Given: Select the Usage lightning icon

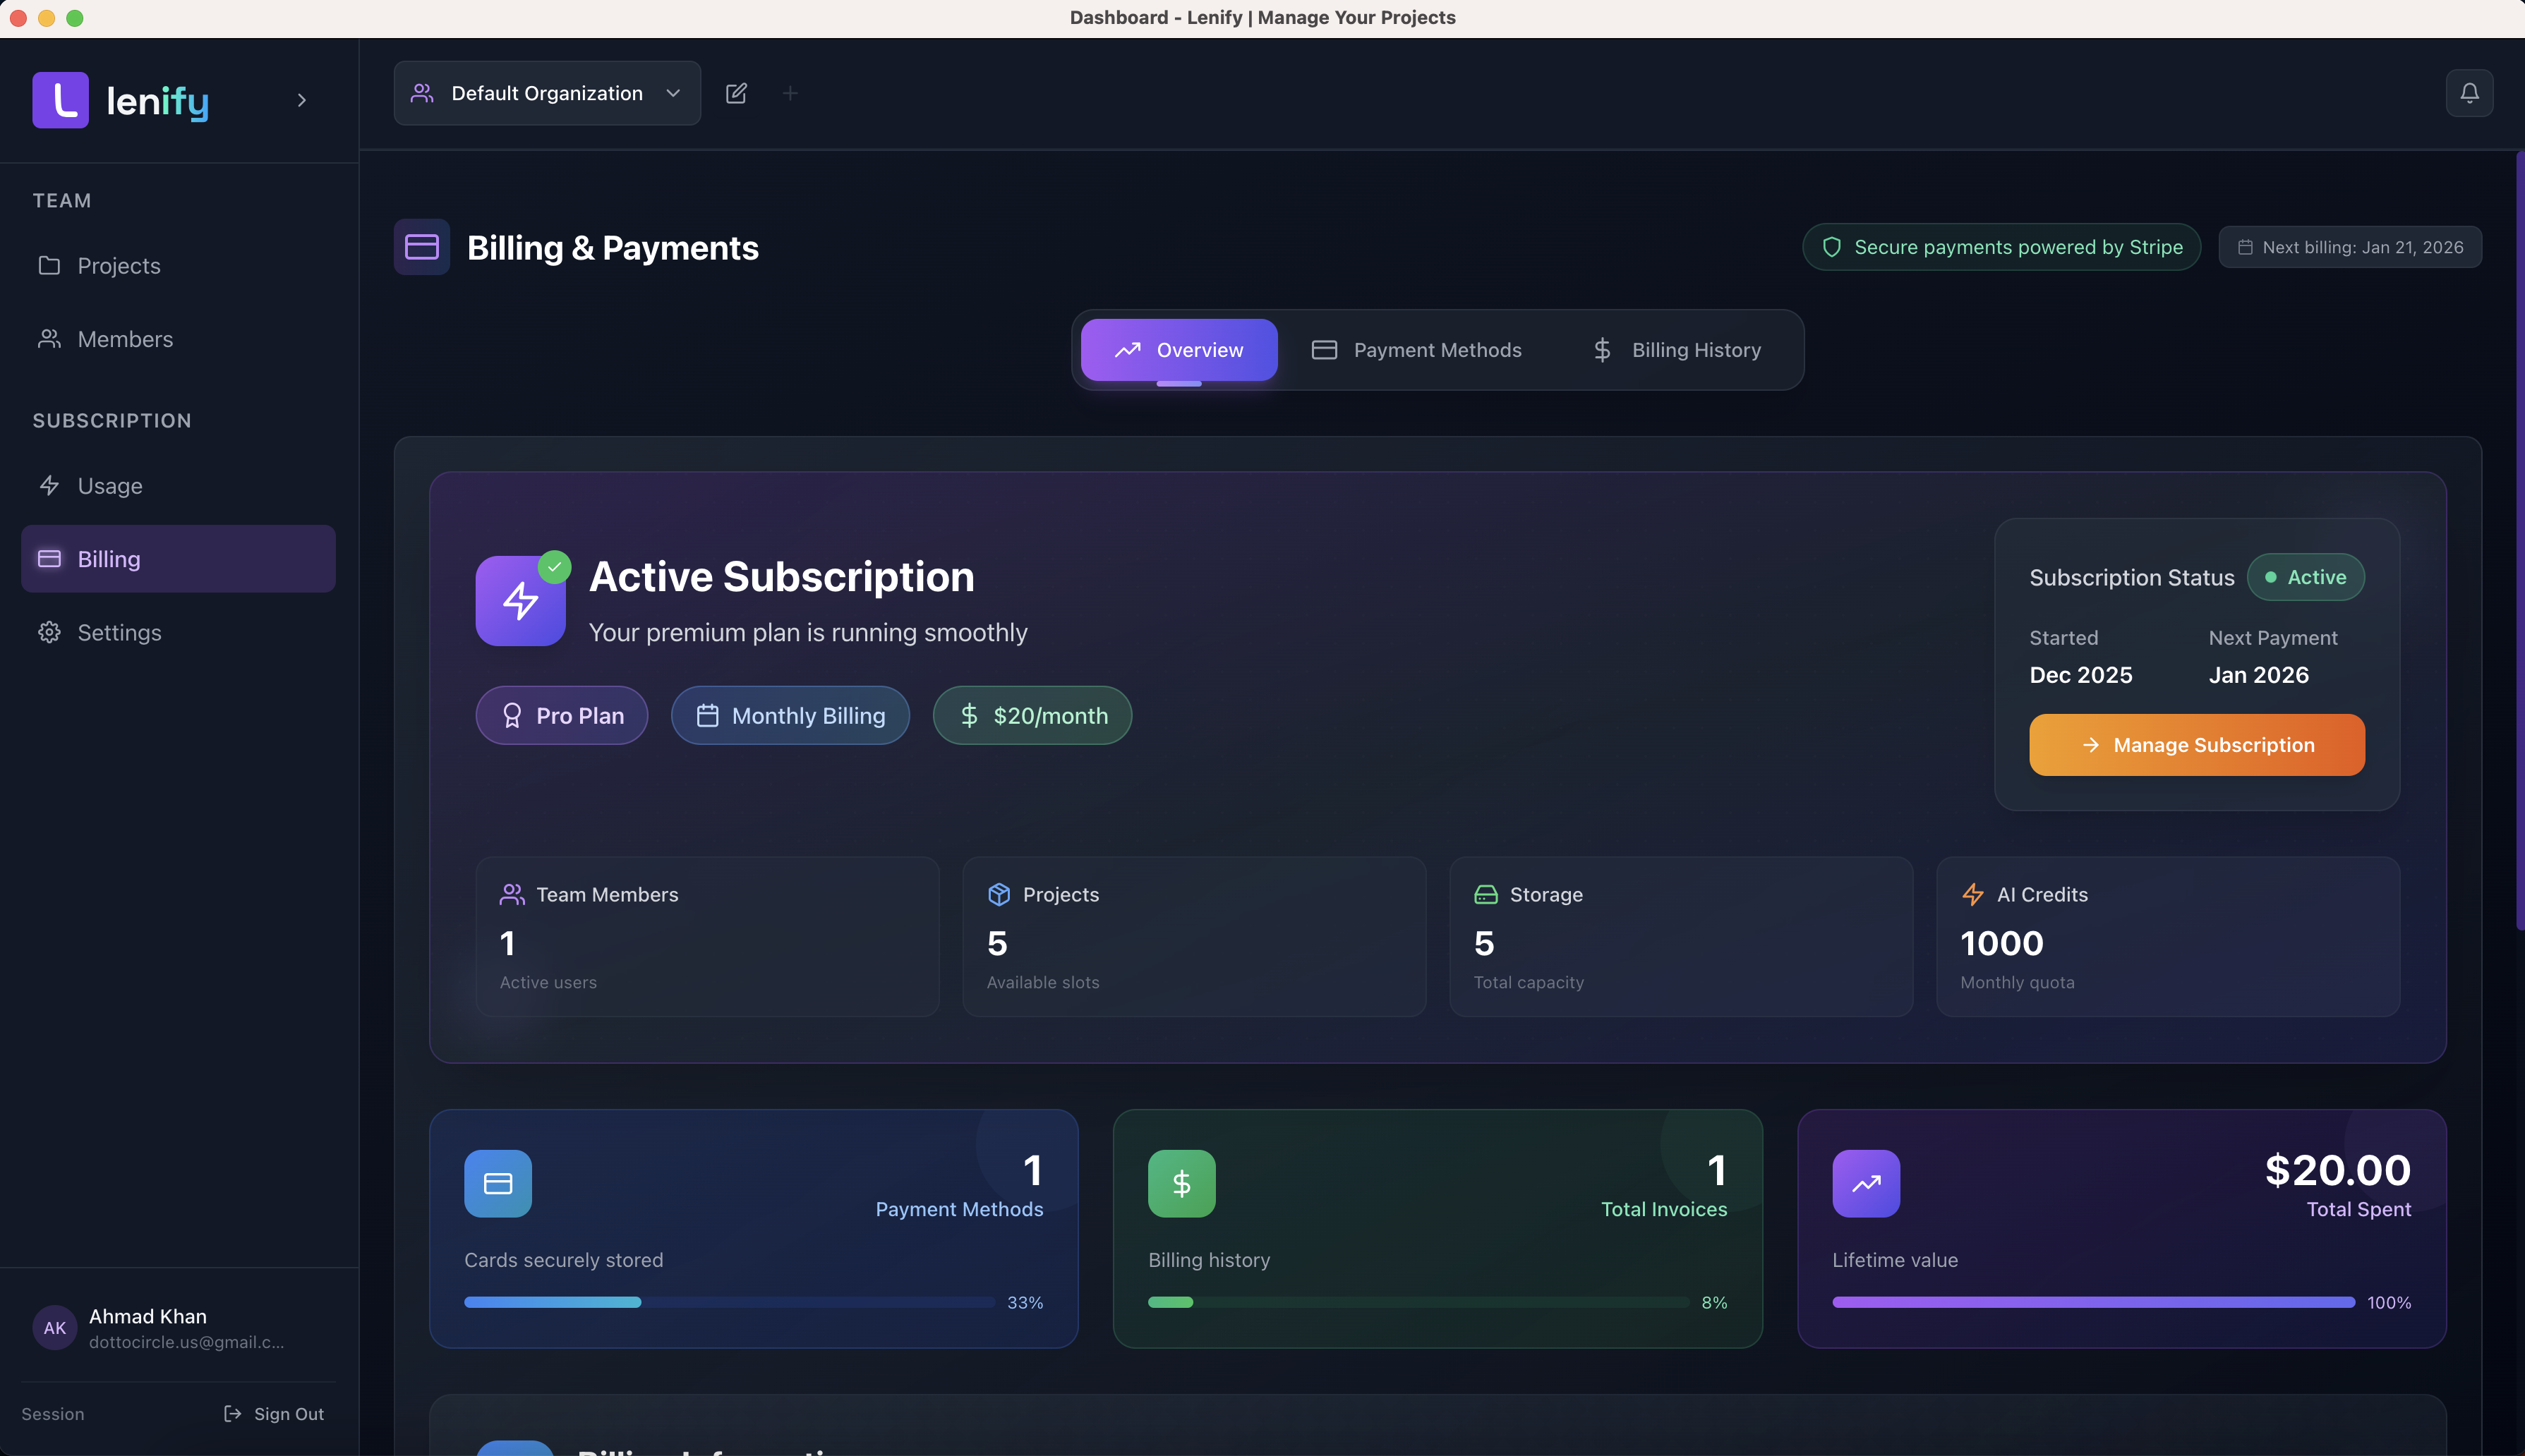Looking at the screenshot, I should pyautogui.click(x=50, y=486).
